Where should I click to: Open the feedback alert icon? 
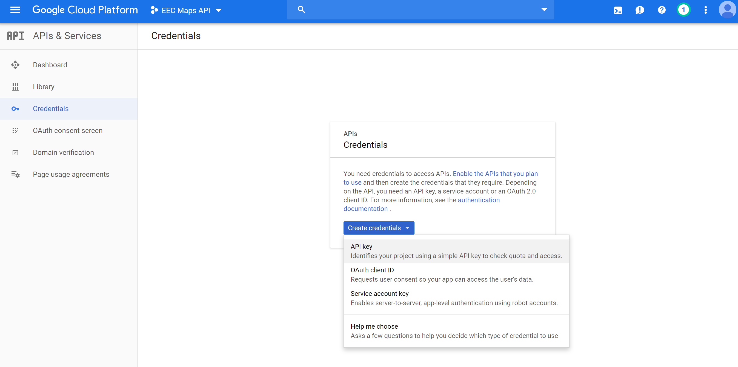pos(639,10)
